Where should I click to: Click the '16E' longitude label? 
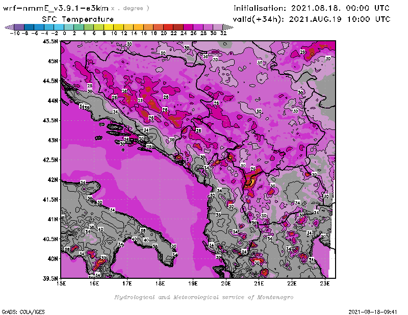pos(94,283)
